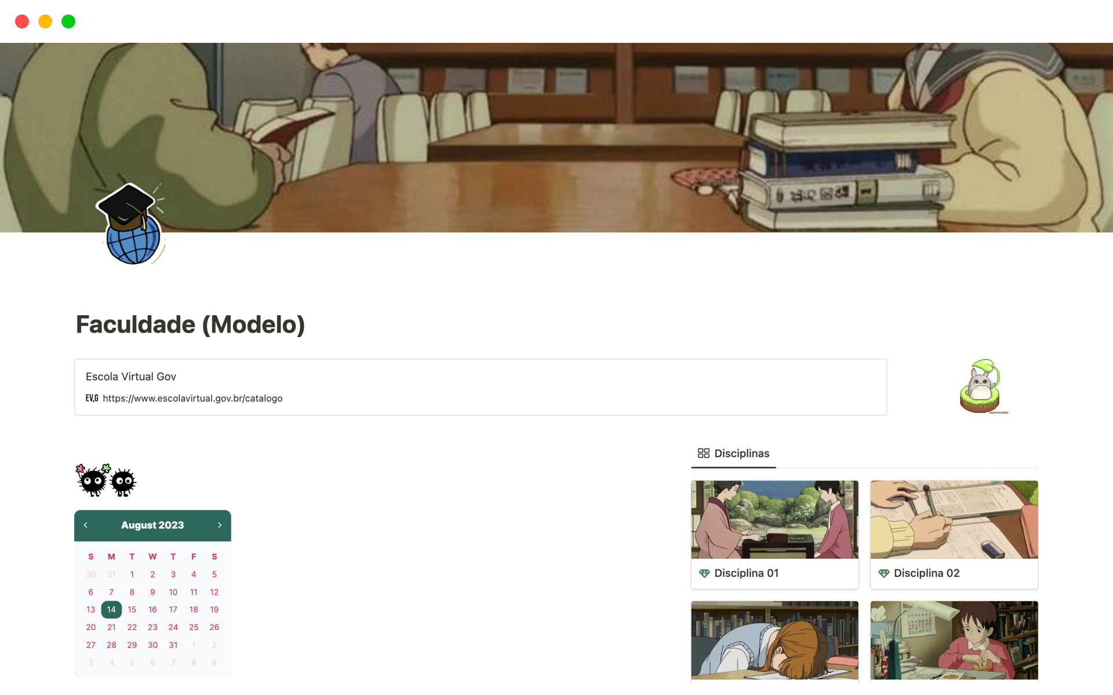
Task: Click the Faculdade (Modelo) page title
Action: pos(190,324)
